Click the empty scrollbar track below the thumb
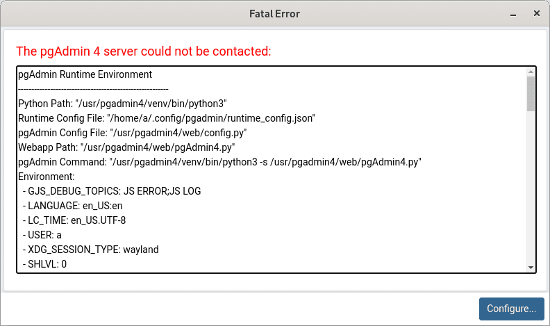This screenshot has width=550, height=326. click(531, 188)
